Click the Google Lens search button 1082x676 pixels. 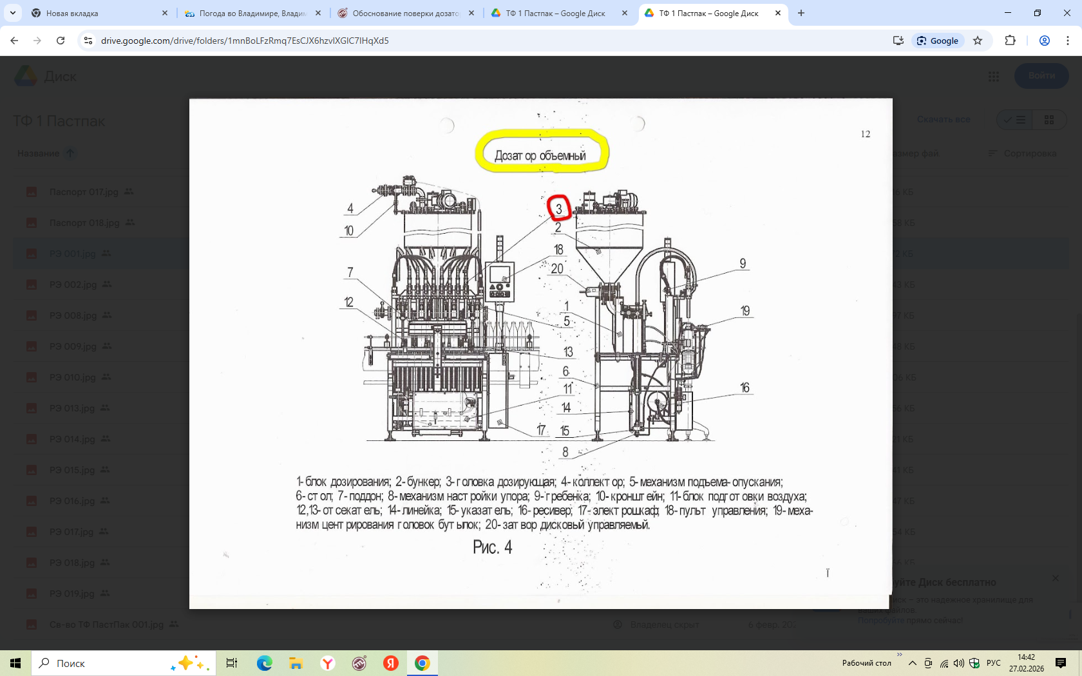point(938,41)
